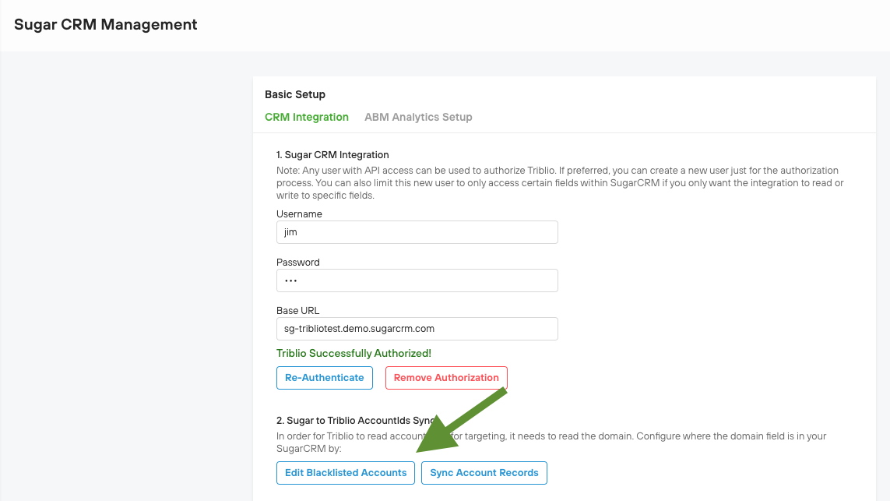Click the Sugar CRM Management page title
The image size is (890, 501).
pyautogui.click(x=106, y=24)
